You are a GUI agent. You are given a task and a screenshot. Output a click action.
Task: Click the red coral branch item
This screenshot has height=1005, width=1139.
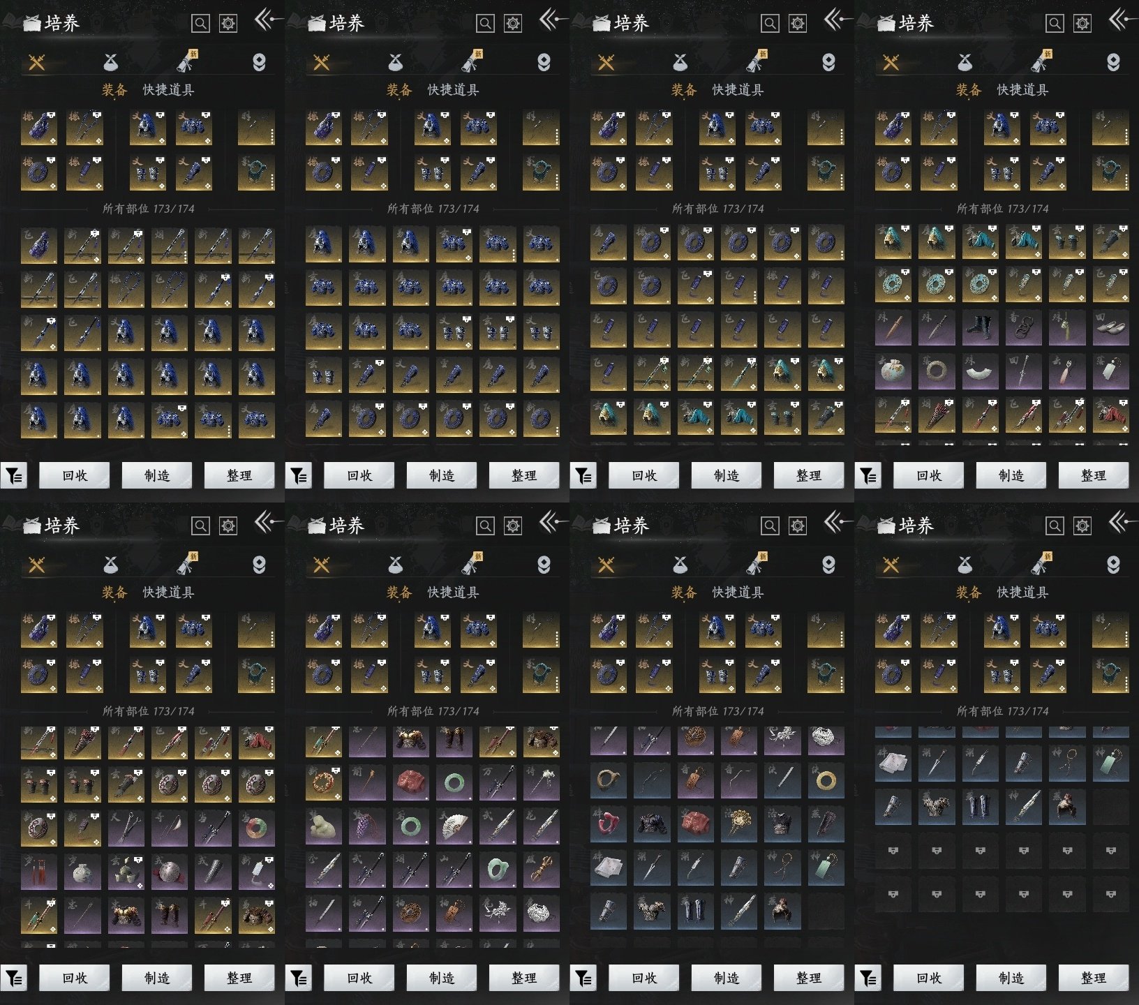607,825
